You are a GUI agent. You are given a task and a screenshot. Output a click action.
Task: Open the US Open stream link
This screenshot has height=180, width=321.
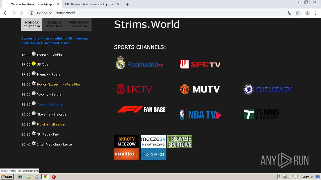tap(43, 64)
